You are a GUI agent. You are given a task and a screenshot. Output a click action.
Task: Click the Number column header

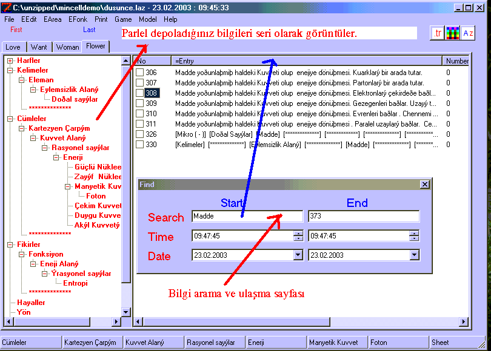pos(457,61)
